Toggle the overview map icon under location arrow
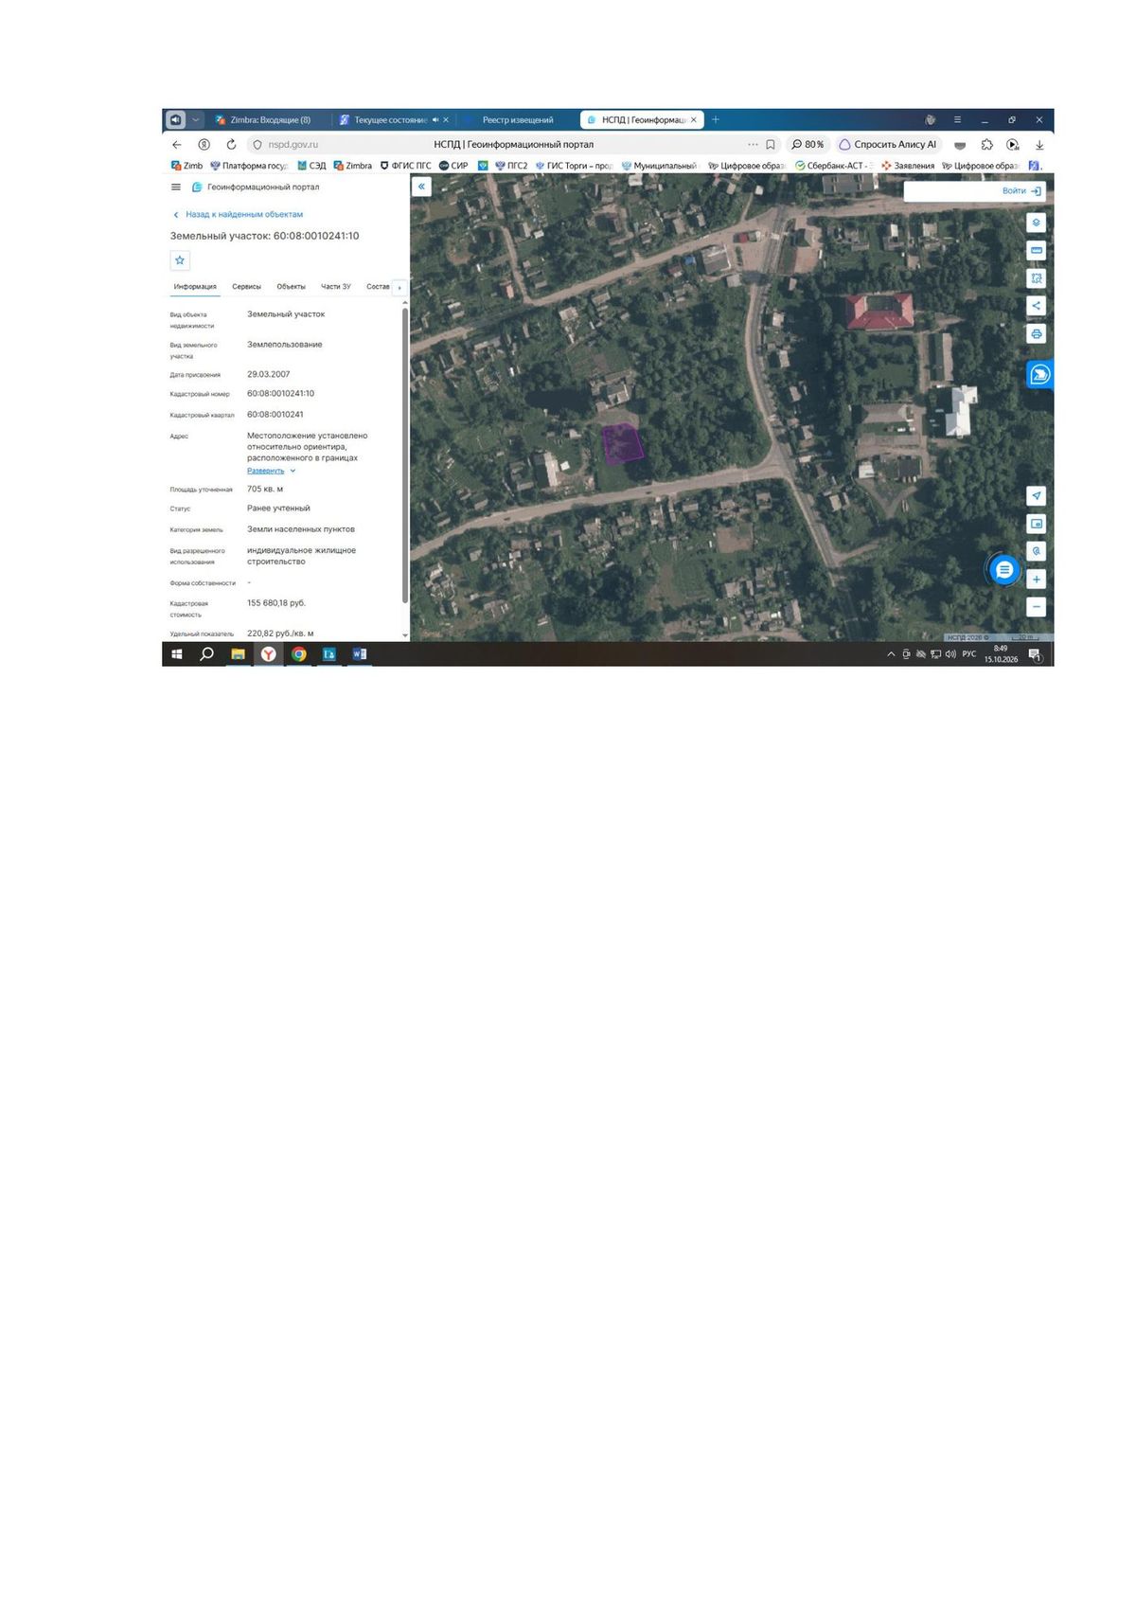The height and width of the screenshot is (1607, 1136). tap(1036, 524)
